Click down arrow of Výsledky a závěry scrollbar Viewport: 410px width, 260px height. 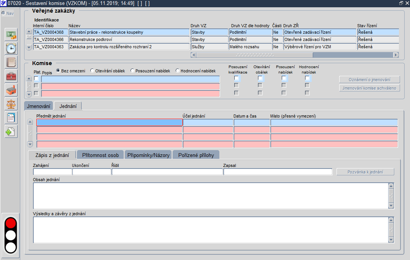391,240
